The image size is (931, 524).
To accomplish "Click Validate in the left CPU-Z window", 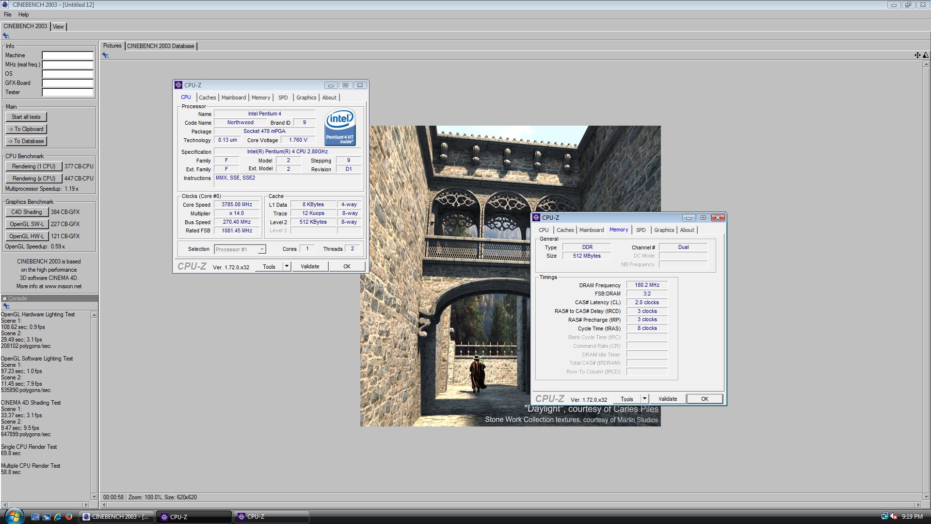I will point(310,266).
